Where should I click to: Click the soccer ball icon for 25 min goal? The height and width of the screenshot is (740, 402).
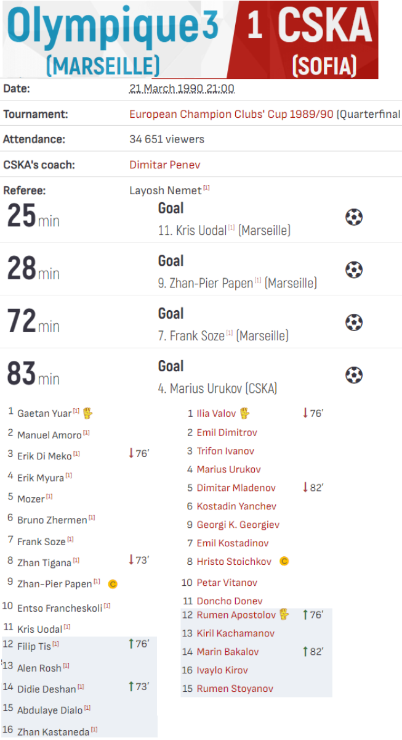tap(353, 217)
